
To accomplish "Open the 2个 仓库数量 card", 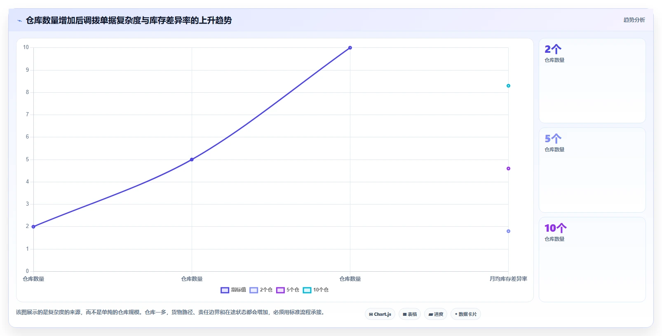I will [592, 81].
